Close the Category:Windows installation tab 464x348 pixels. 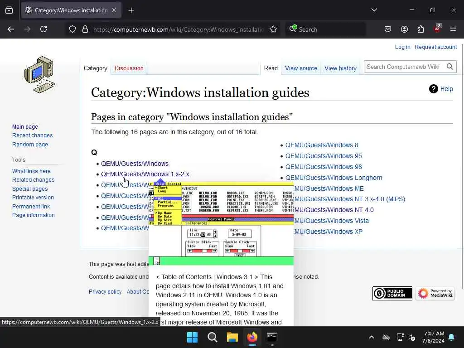coord(114,10)
